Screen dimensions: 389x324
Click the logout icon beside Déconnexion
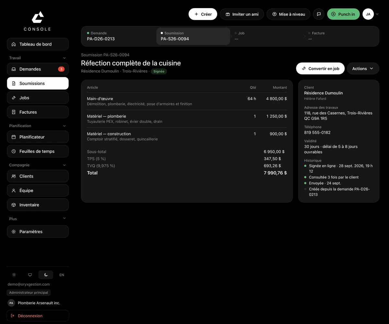[13, 316]
